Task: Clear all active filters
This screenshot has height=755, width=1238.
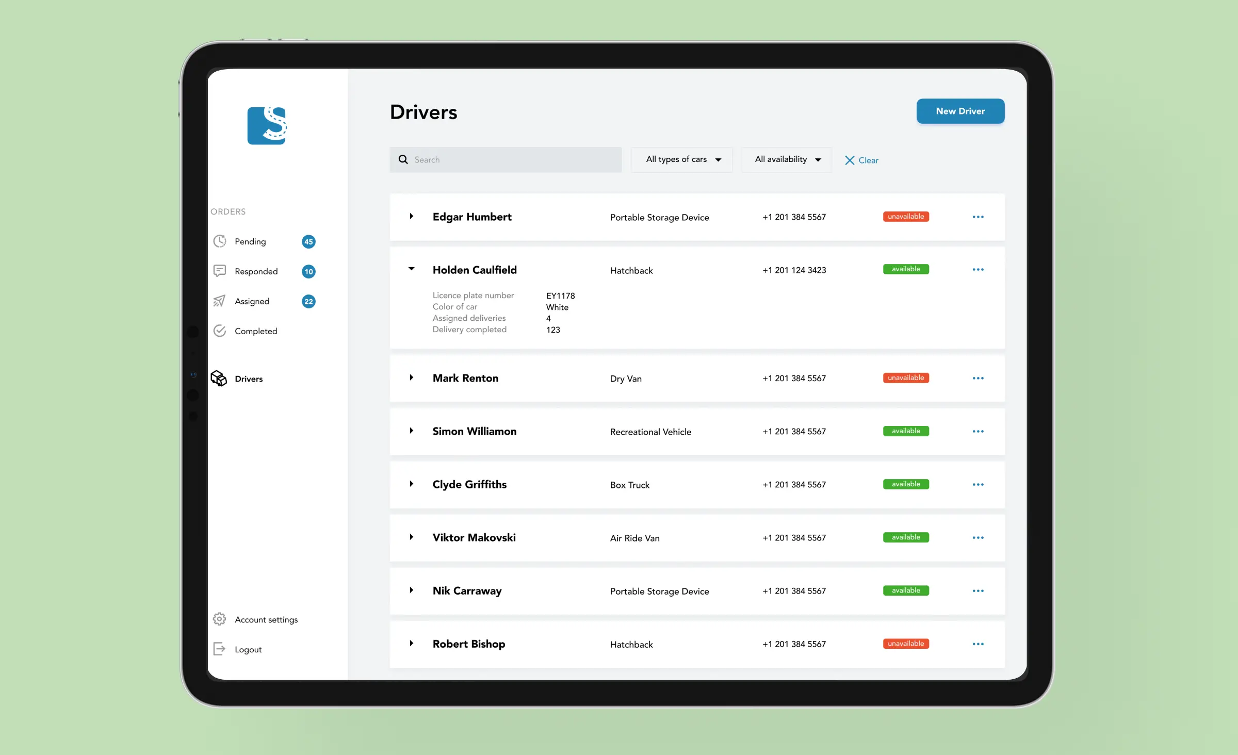Action: [862, 159]
